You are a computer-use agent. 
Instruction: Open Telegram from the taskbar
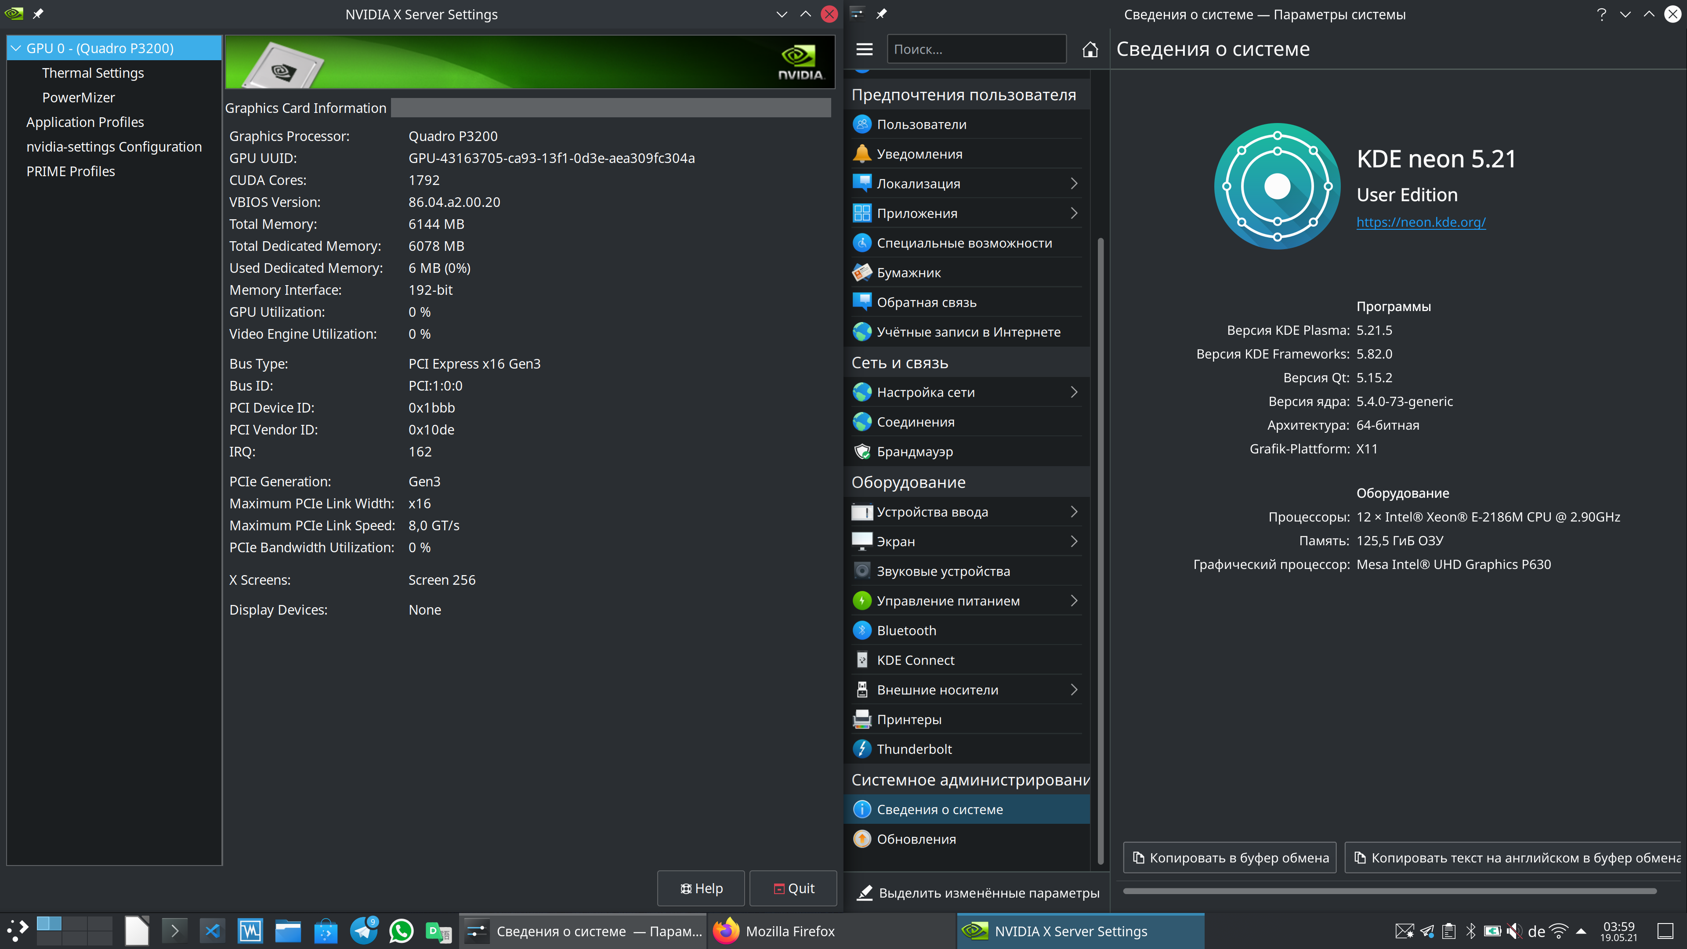pyautogui.click(x=363, y=931)
